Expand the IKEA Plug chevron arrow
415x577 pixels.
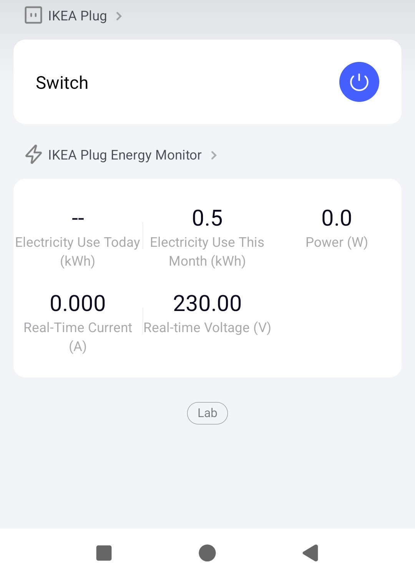119,16
